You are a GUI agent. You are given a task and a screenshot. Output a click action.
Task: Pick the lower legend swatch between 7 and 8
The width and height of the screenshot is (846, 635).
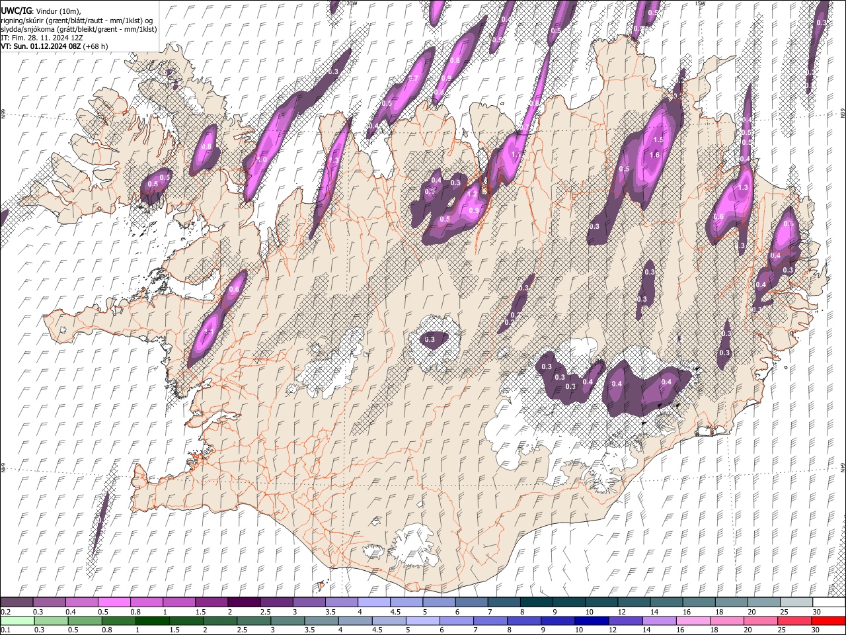tap(490, 620)
